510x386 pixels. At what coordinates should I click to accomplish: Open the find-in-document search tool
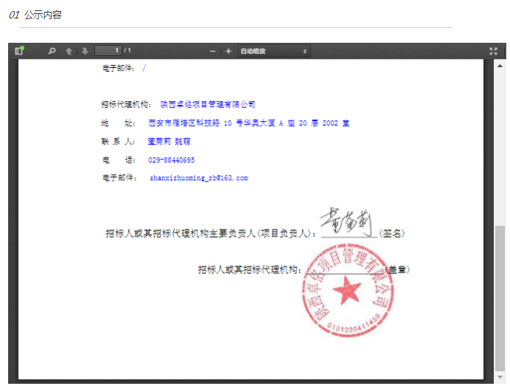[52, 51]
